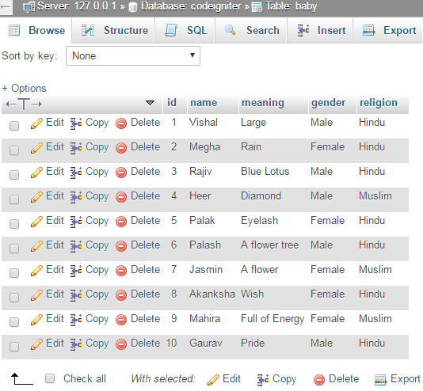Image resolution: width=423 pixels, height=391 pixels.
Task: Click Edit link in Mahira row
Action: pos(55,319)
